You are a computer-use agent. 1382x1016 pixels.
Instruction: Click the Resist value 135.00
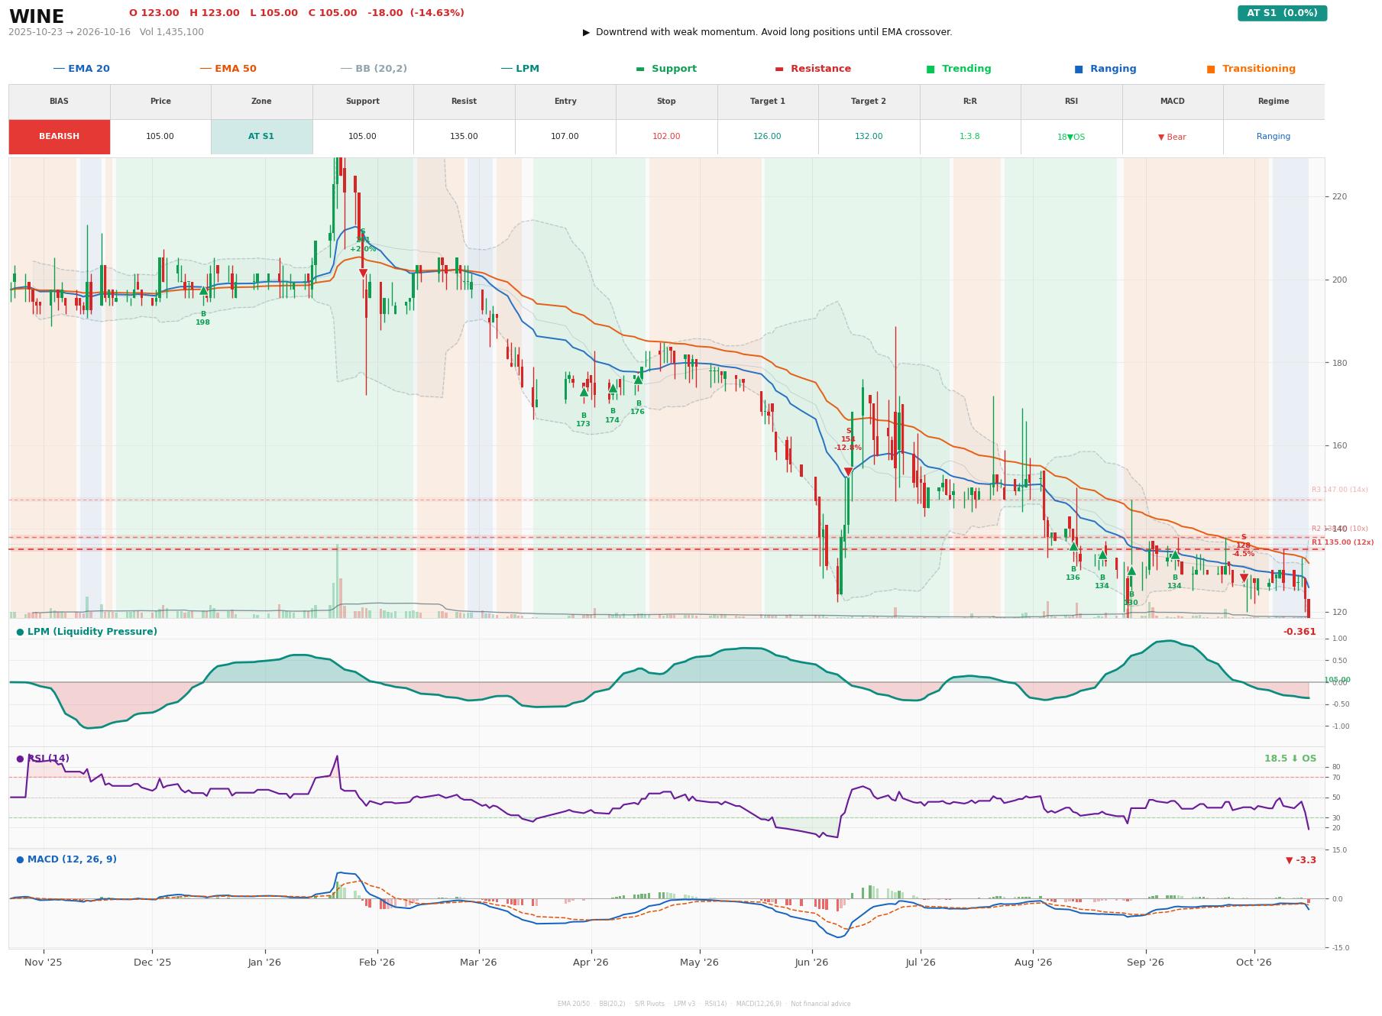click(x=464, y=137)
